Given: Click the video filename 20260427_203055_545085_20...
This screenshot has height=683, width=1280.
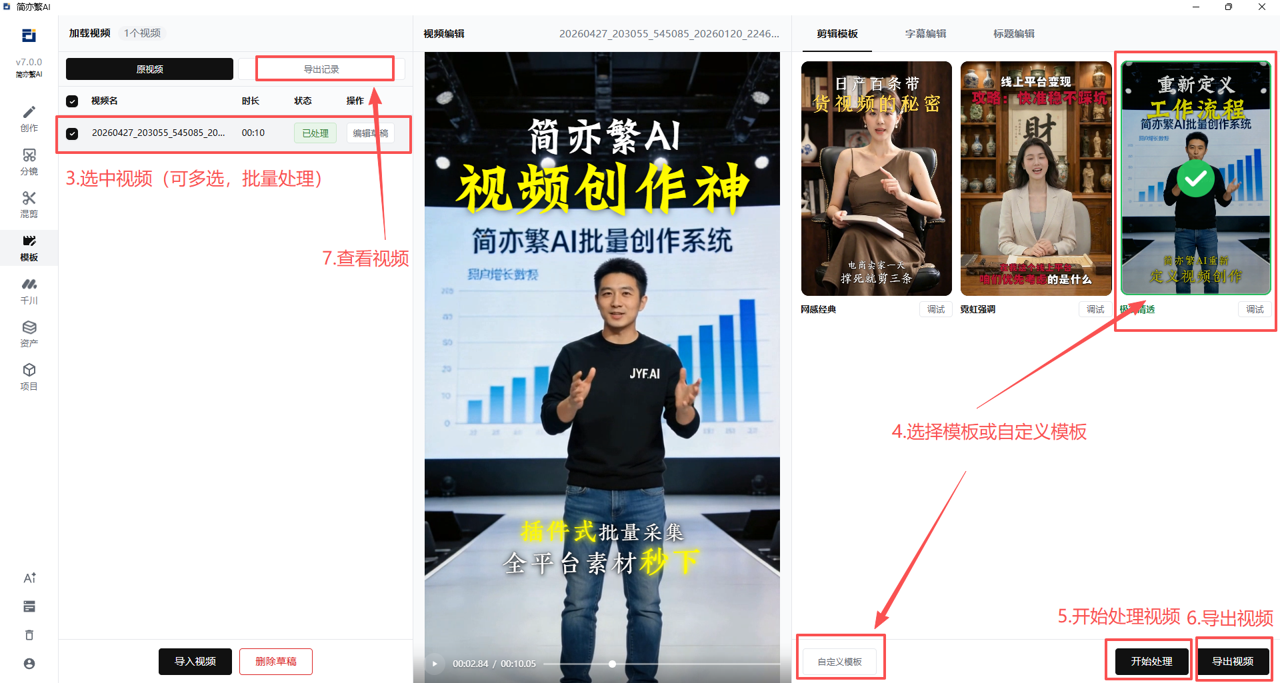Looking at the screenshot, I should click(x=159, y=133).
